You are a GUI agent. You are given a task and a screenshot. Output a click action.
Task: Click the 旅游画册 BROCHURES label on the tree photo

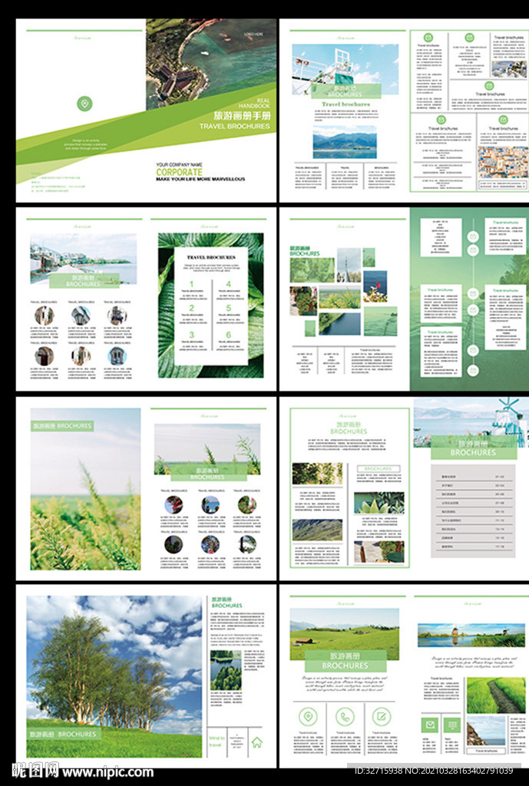tap(63, 734)
